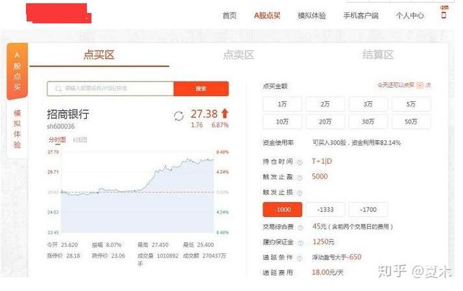
Task: Click the stock code sh600036
Action: pos(61,126)
